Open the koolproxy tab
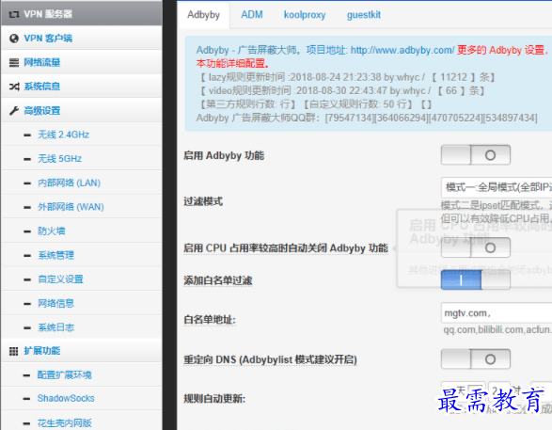The width and height of the screenshot is (552, 430). (305, 15)
